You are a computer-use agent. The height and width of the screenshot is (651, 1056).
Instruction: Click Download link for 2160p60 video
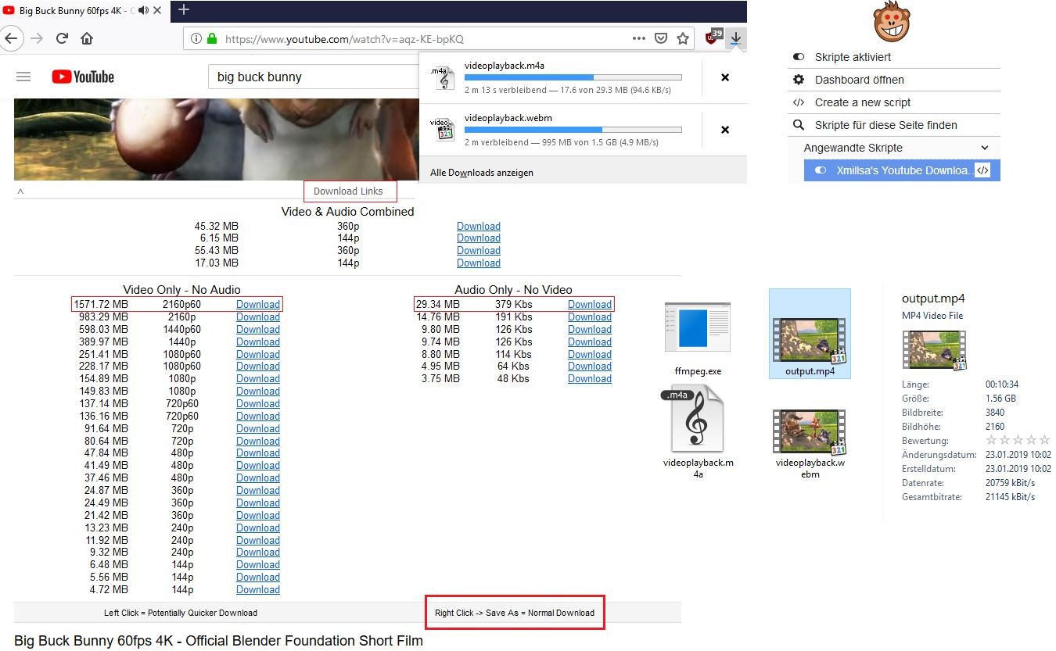pos(258,305)
